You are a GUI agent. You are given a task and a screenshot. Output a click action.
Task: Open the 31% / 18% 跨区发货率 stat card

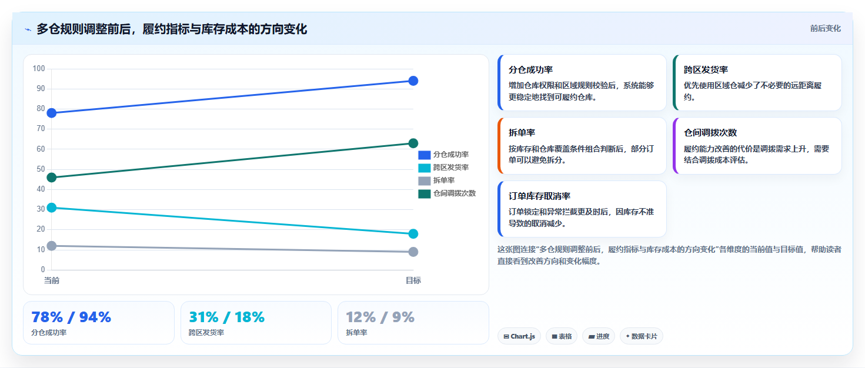tap(256, 323)
